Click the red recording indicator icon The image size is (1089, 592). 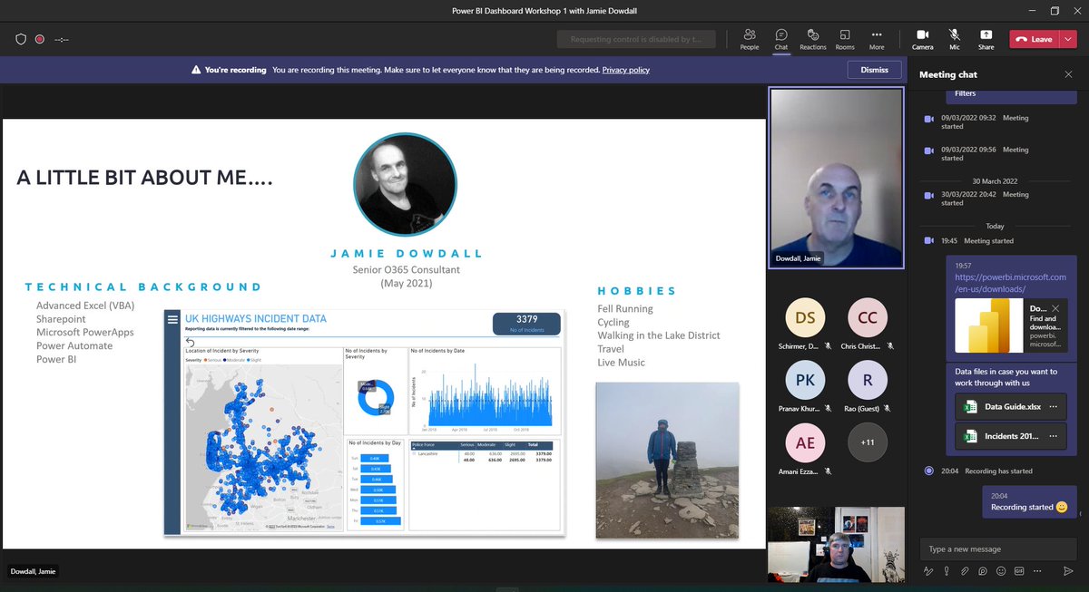click(40, 39)
